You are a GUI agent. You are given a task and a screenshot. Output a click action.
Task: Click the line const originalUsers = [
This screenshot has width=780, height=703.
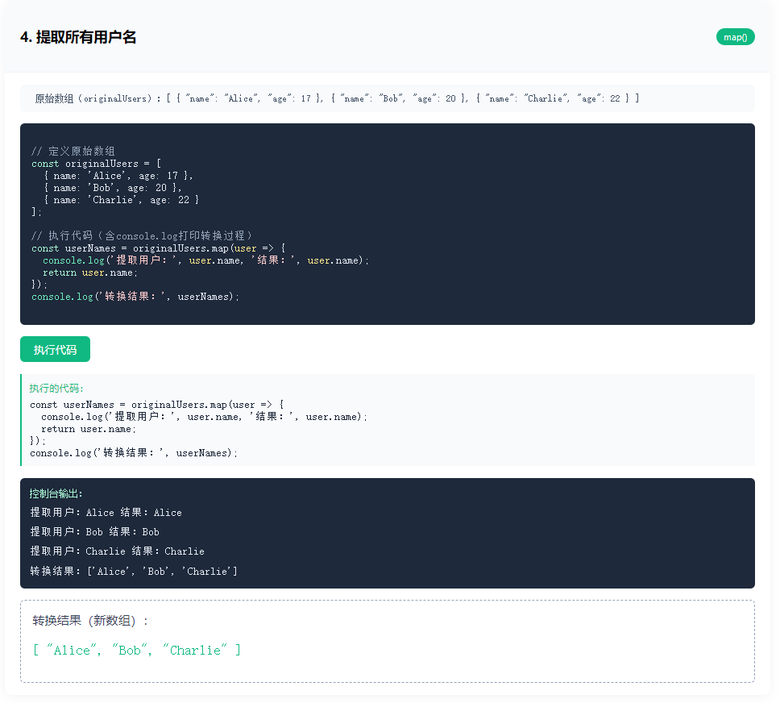tap(97, 164)
